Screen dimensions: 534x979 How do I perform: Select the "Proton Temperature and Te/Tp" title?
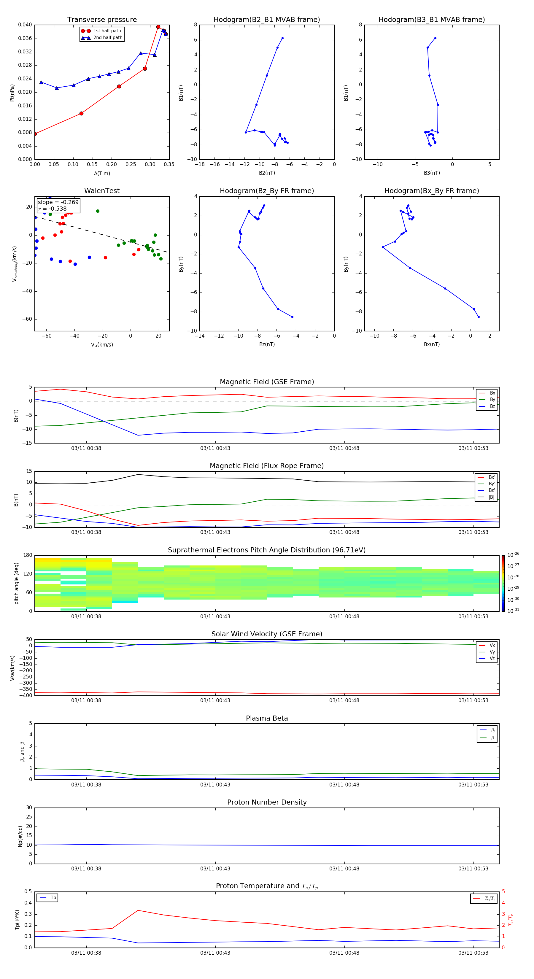pos(267,886)
